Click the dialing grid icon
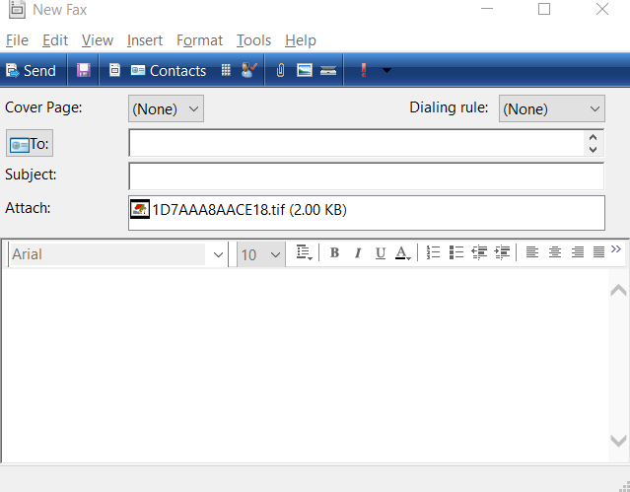The height and width of the screenshot is (492, 630). [226, 70]
